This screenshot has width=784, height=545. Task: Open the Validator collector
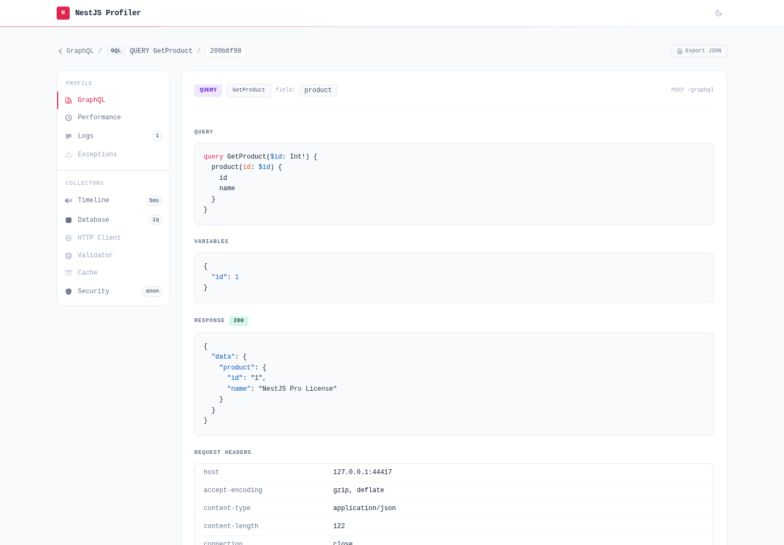pos(113,256)
